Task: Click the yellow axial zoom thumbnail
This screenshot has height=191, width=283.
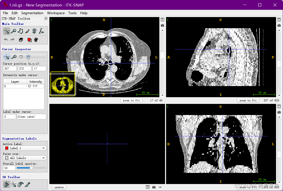Action: [x=63, y=84]
